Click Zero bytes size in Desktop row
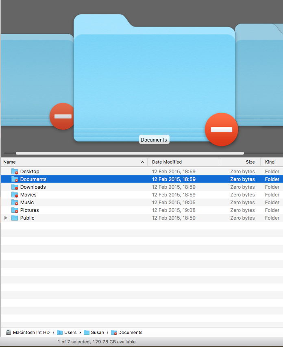This screenshot has height=347, width=283. pos(242,172)
